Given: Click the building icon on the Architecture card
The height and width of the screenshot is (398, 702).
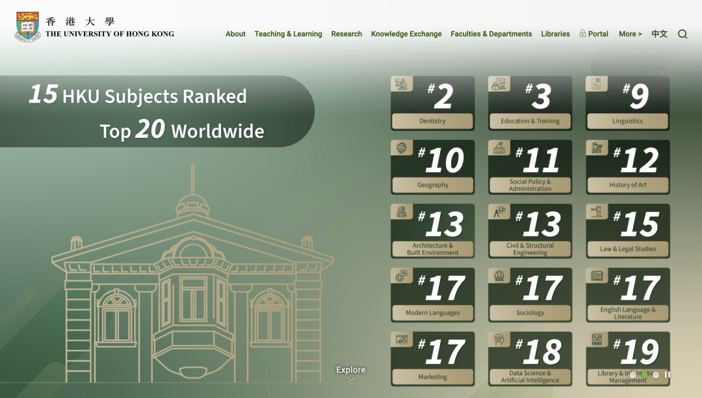Looking at the screenshot, I should tap(402, 212).
